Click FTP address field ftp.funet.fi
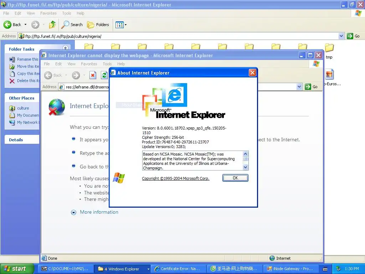The width and height of the screenshot is (365, 274). 178,36
